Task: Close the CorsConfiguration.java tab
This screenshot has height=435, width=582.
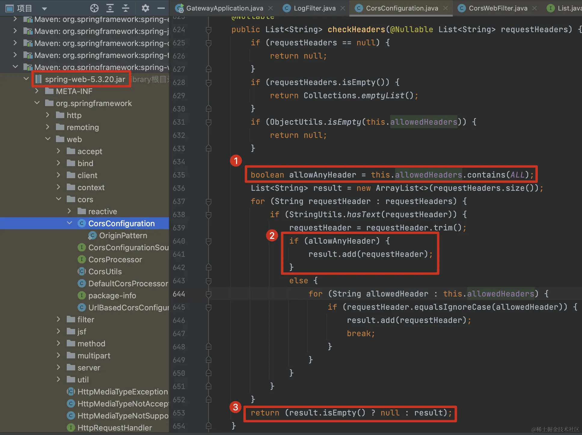Action: (446, 8)
